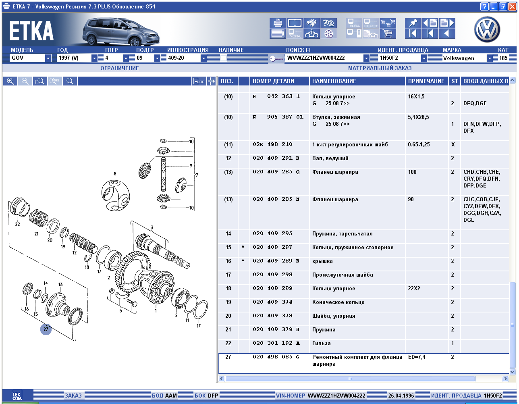This screenshot has width=519, height=404.
Task: Zoom in on the illustration with magnifier plus
Action: click(x=10, y=81)
